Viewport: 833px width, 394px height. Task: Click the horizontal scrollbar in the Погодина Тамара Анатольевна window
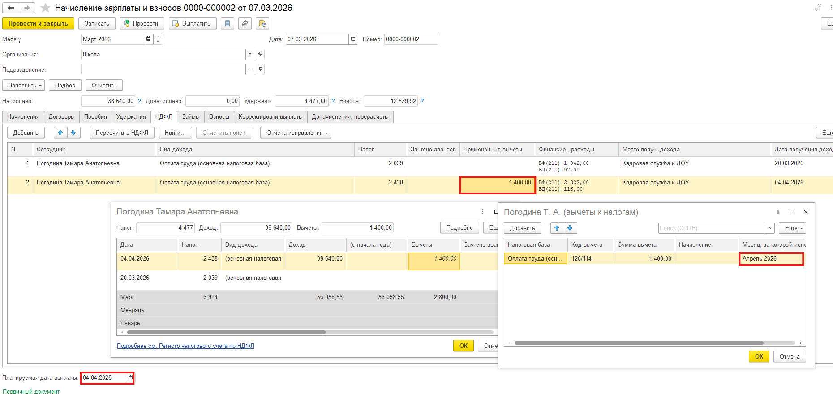226,332
